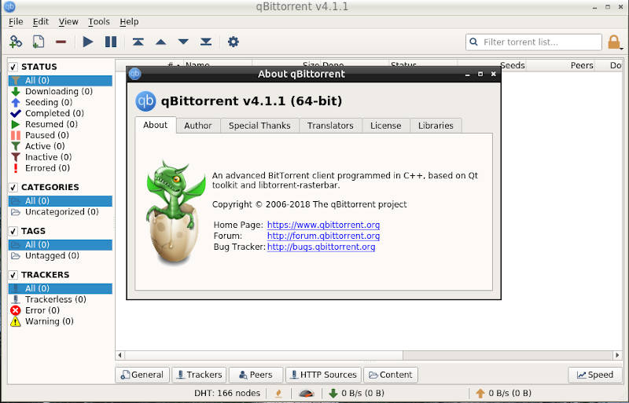
Task: Switch to the Translators tab
Action: coord(330,126)
